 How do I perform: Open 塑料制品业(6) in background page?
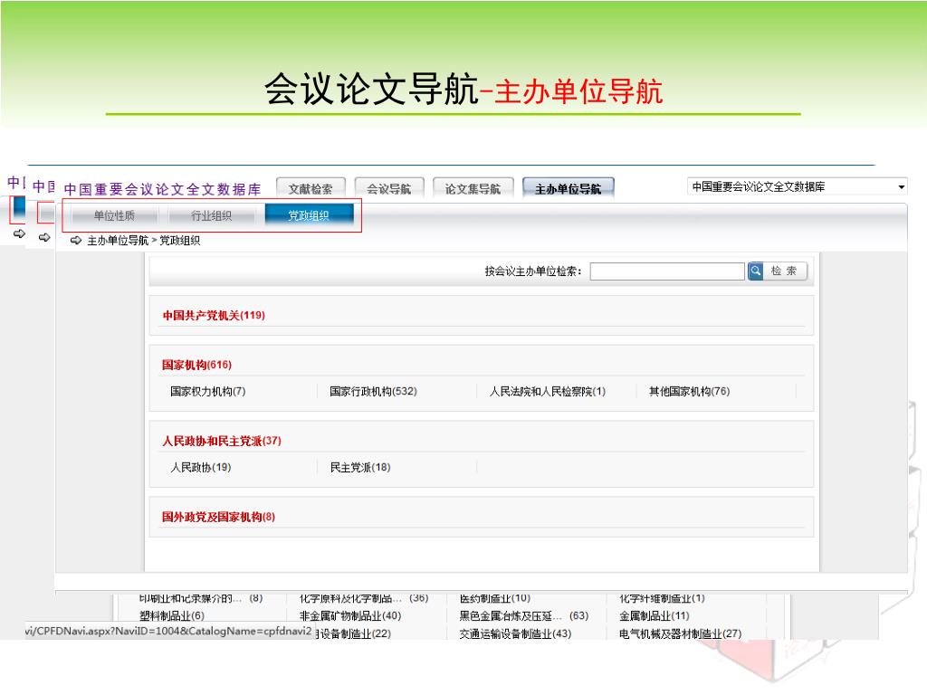(x=172, y=615)
